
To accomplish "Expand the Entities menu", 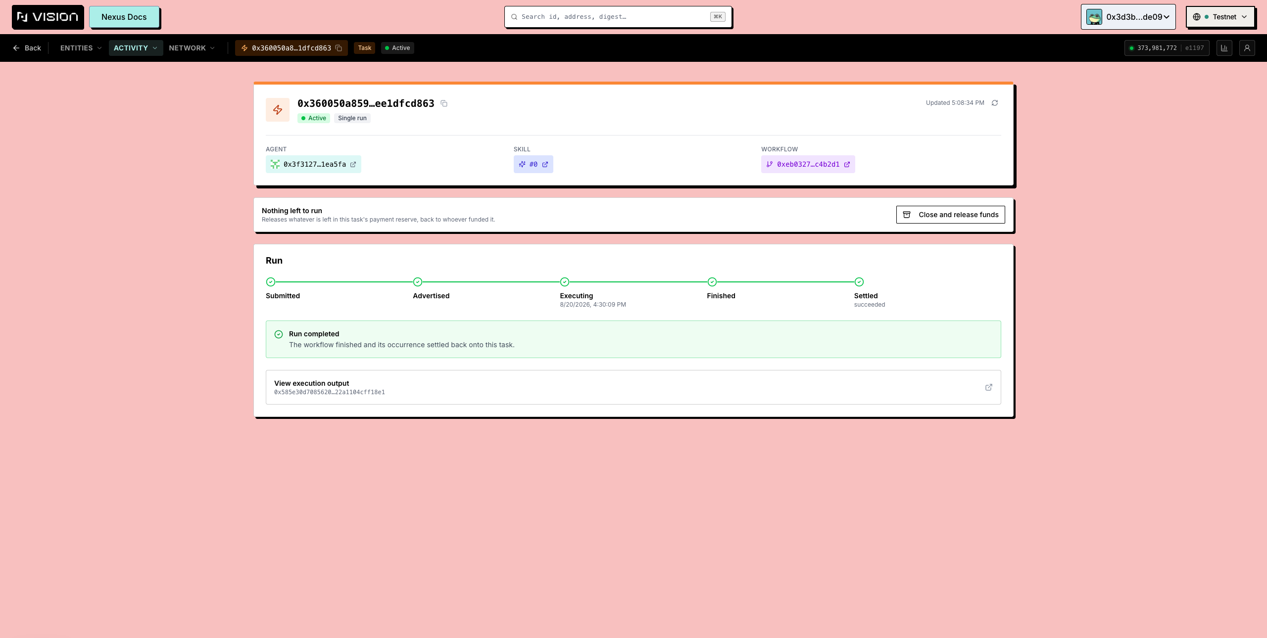I will pos(81,48).
